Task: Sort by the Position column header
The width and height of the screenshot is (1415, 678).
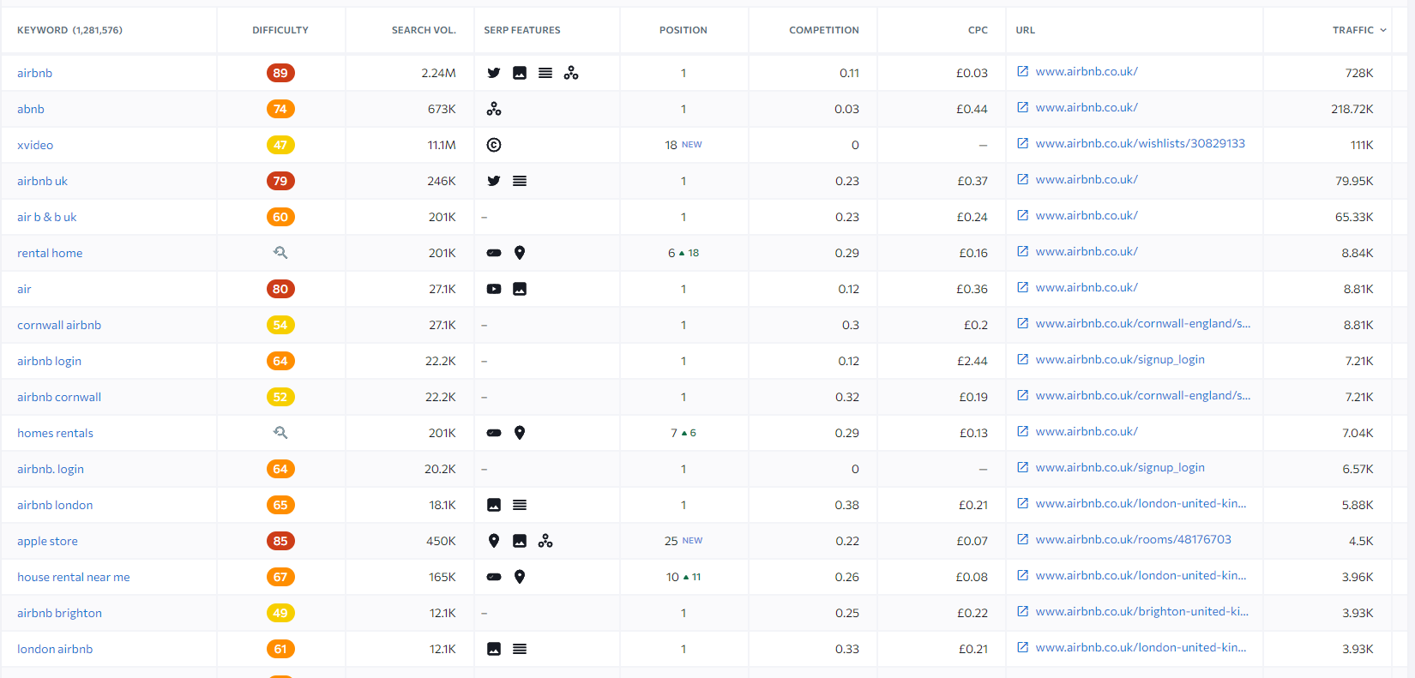Action: (683, 30)
